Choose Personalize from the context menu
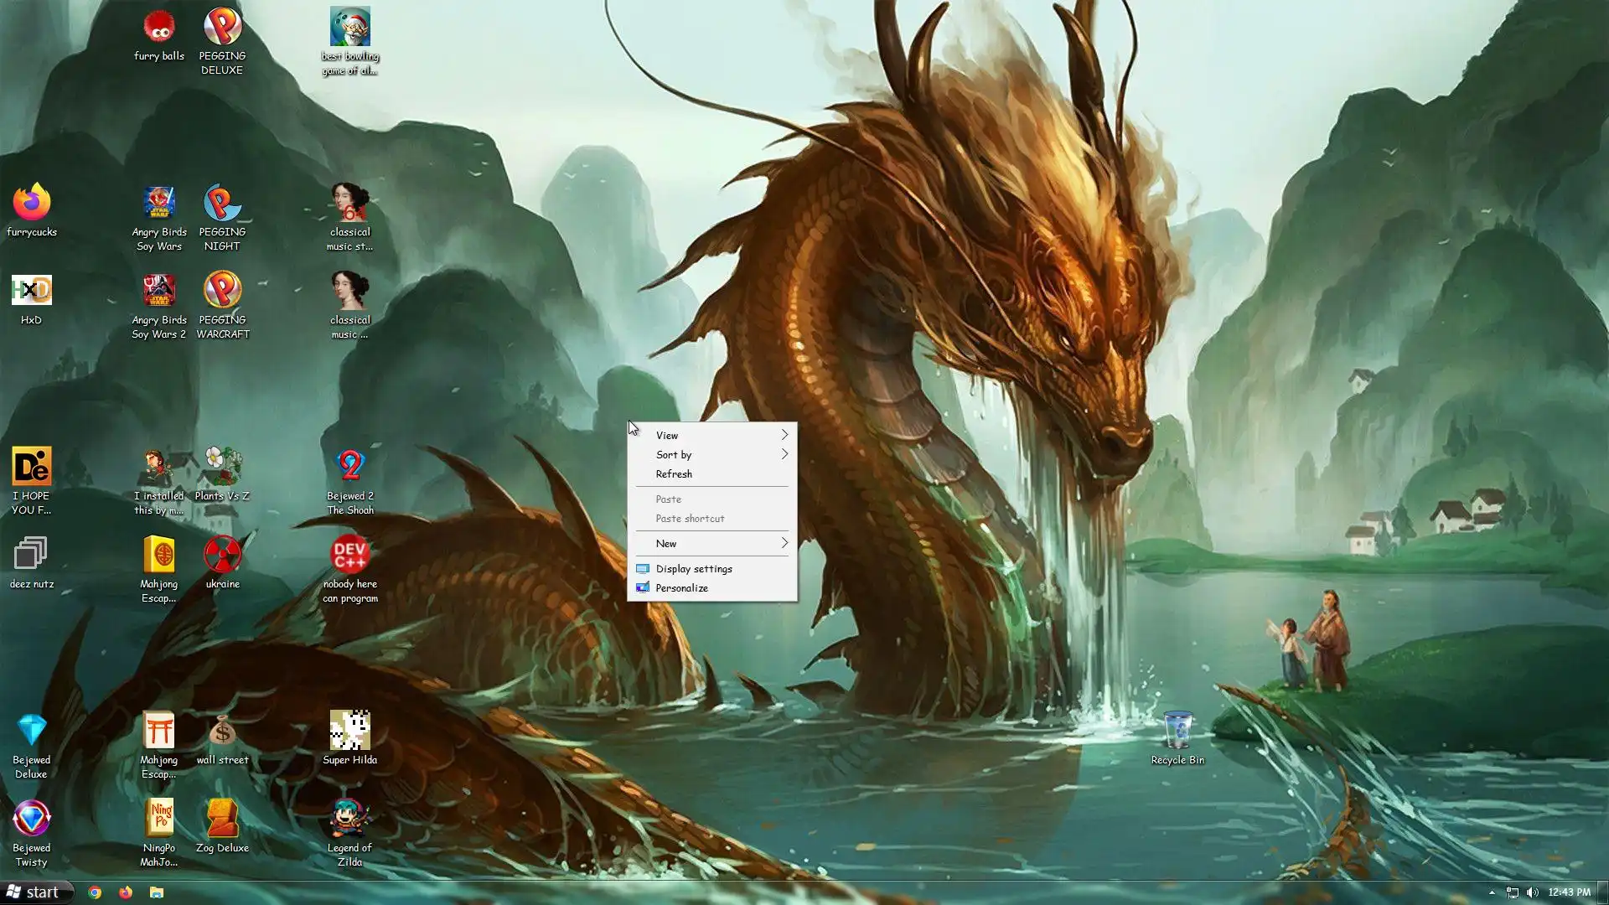 tap(681, 587)
